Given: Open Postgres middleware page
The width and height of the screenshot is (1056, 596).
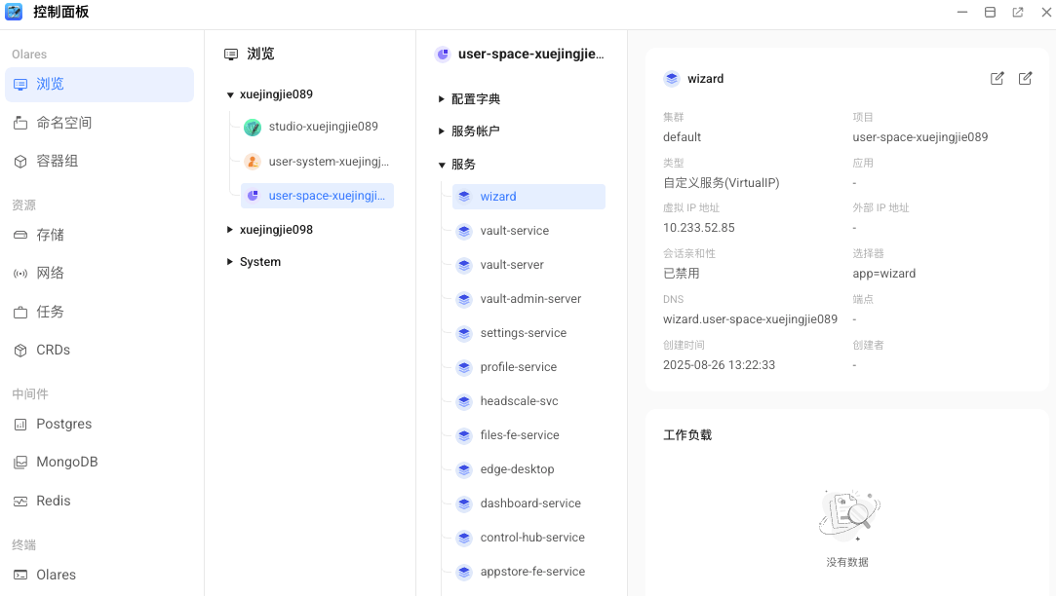Looking at the screenshot, I should [63, 424].
